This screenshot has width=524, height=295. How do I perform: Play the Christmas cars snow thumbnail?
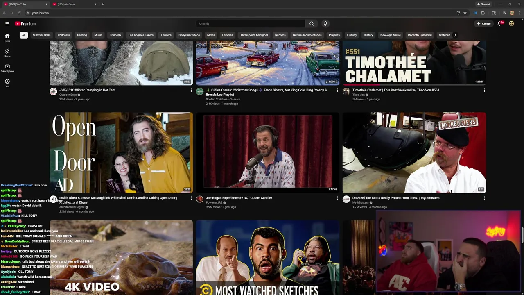[x=268, y=63]
